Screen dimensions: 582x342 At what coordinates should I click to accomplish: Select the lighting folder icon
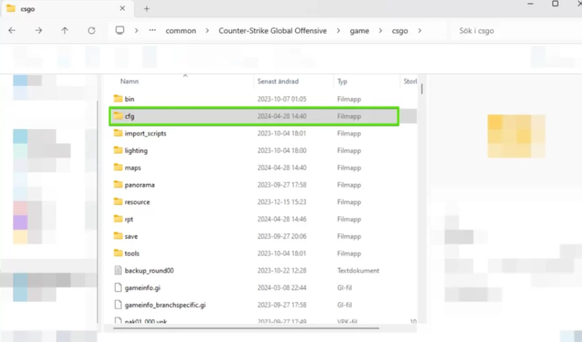[118, 149]
